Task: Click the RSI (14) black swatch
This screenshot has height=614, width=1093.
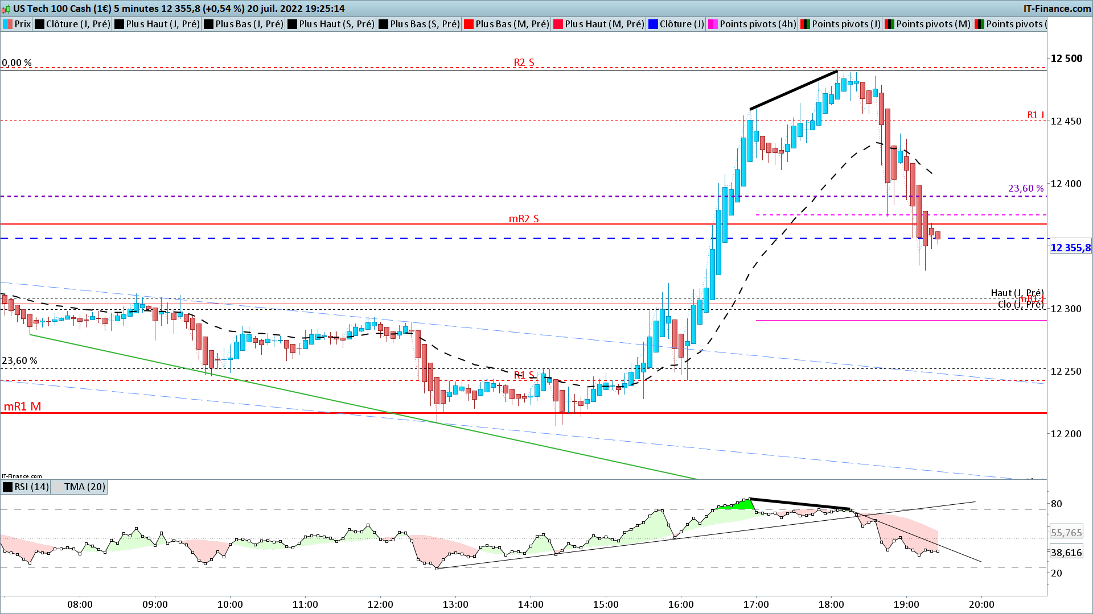Action: tap(7, 487)
